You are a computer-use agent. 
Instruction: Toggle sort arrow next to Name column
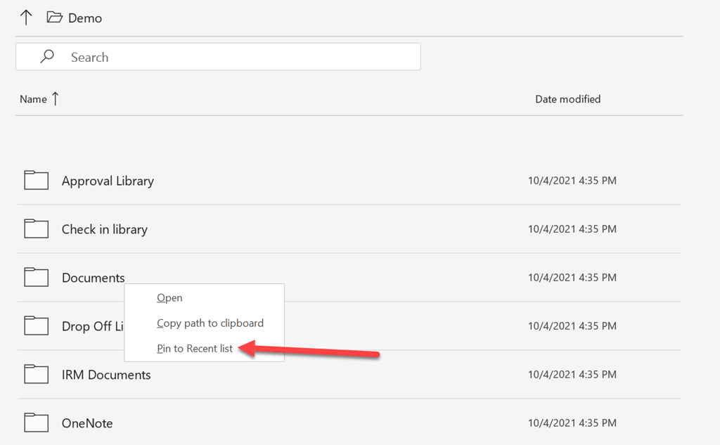(56, 99)
